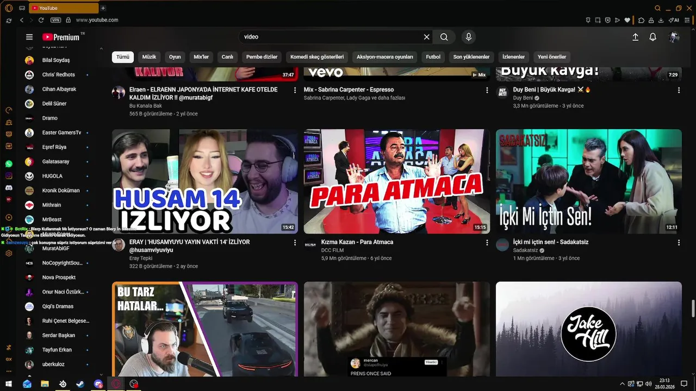Select the Canlı filter chip
Screen dimensions: 696x391
coord(227,56)
